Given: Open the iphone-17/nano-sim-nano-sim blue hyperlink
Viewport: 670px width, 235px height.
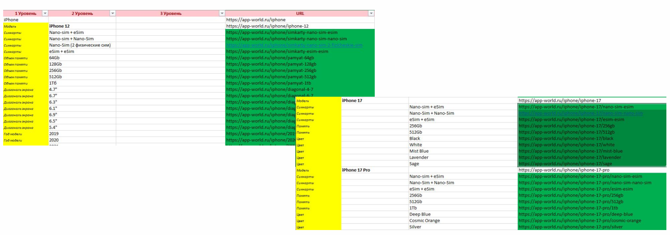Looking at the screenshot, I should pyautogui.click(x=581, y=113).
